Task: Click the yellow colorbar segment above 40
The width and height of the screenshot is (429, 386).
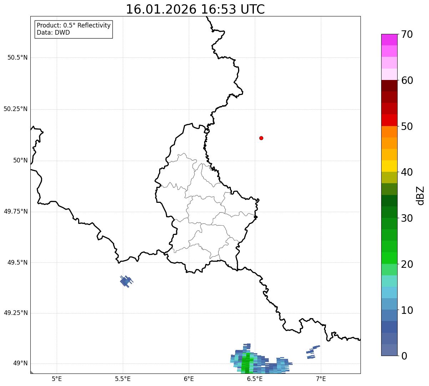Action: coord(389,166)
